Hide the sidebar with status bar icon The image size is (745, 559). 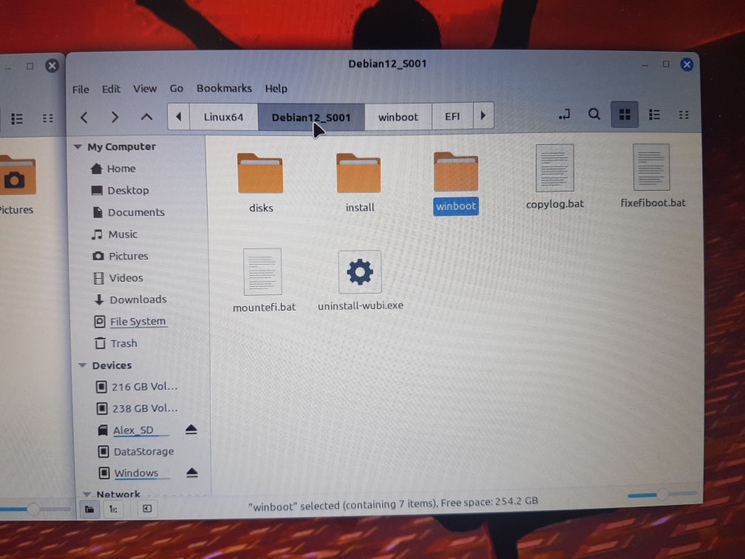coord(147,509)
